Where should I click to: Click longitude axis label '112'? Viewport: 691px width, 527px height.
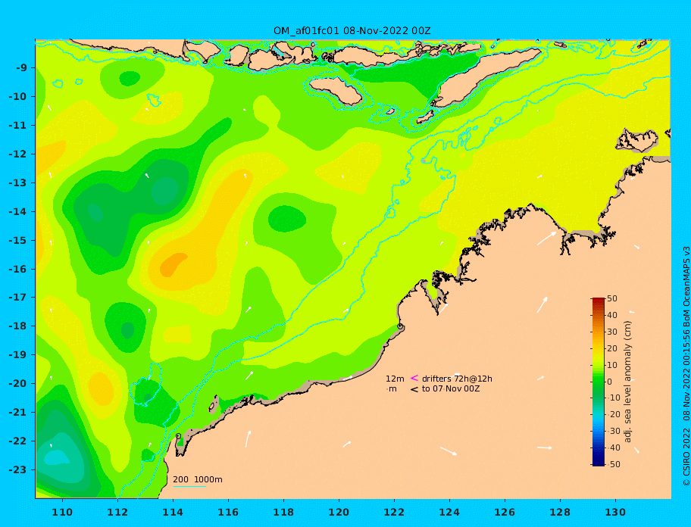click(117, 513)
